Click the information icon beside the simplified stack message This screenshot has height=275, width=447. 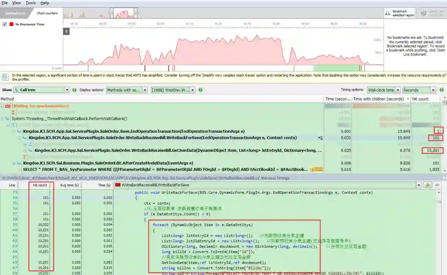[x=5, y=77]
